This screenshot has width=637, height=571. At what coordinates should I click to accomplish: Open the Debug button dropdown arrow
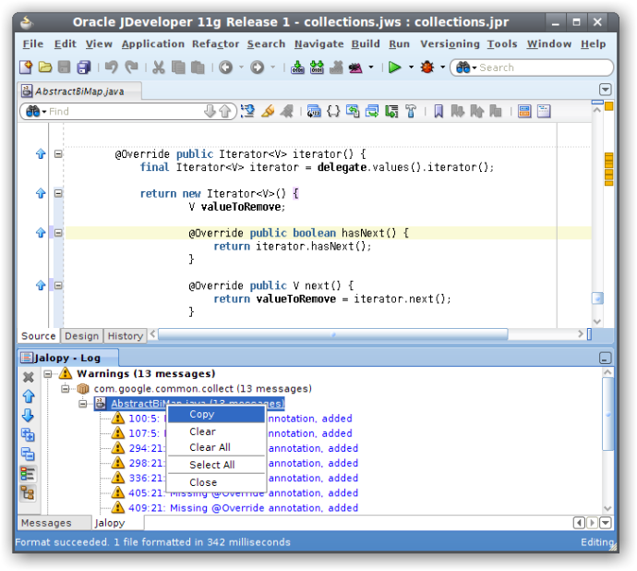(x=442, y=67)
